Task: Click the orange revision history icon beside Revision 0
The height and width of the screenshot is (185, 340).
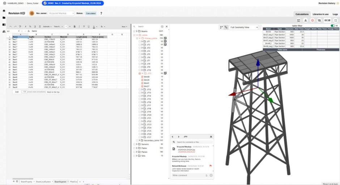Action: [32, 13]
